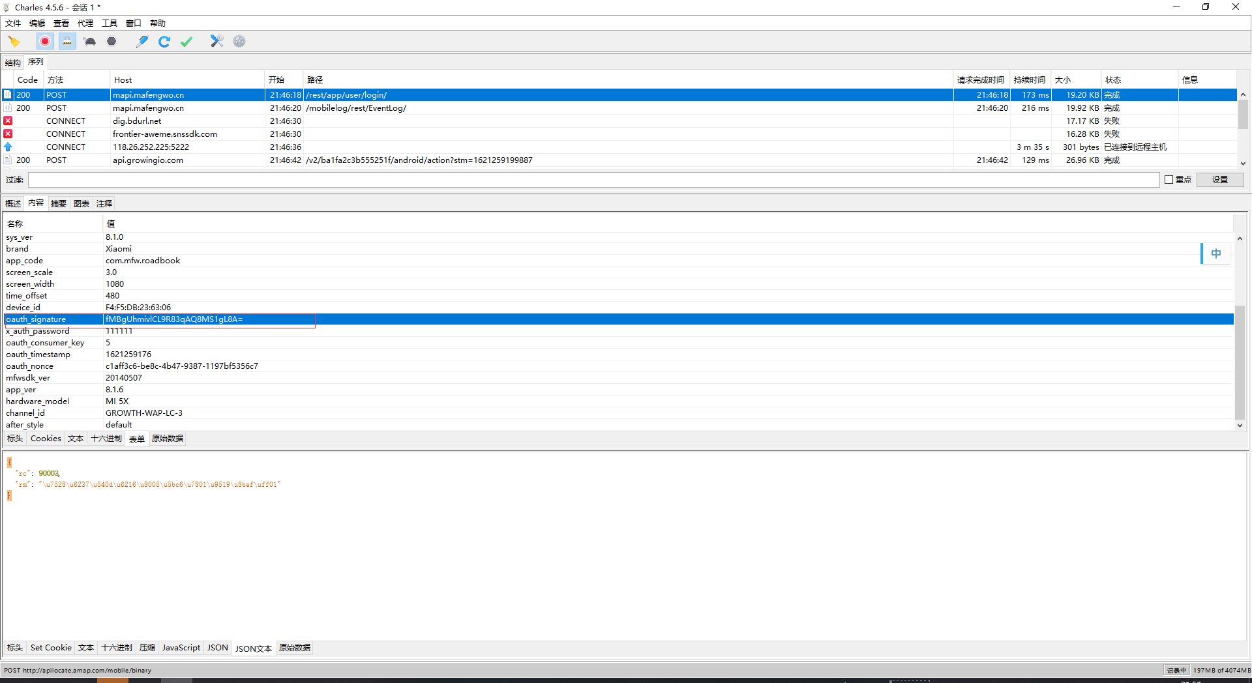This screenshot has width=1252, height=683.
Task: Click the red failure icon for frontier-aweme.snssdk.com
Action: click(x=8, y=134)
